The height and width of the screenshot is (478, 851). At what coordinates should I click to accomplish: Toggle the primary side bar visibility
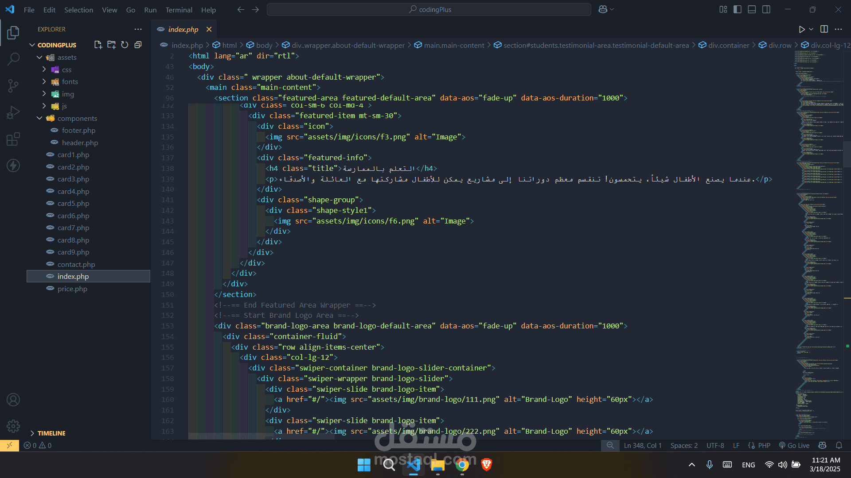pyautogui.click(x=738, y=9)
